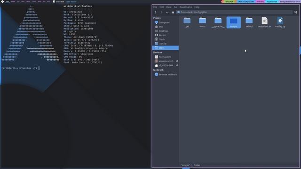
Task: Select the highlighted scripts folder
Action: pos(233,23)
